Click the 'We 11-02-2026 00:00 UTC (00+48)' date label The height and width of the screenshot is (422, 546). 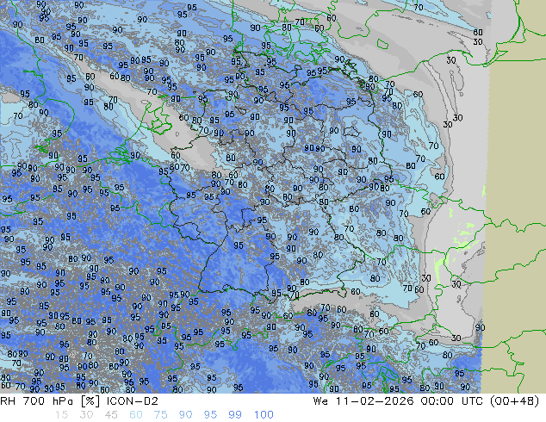[426, 401]
